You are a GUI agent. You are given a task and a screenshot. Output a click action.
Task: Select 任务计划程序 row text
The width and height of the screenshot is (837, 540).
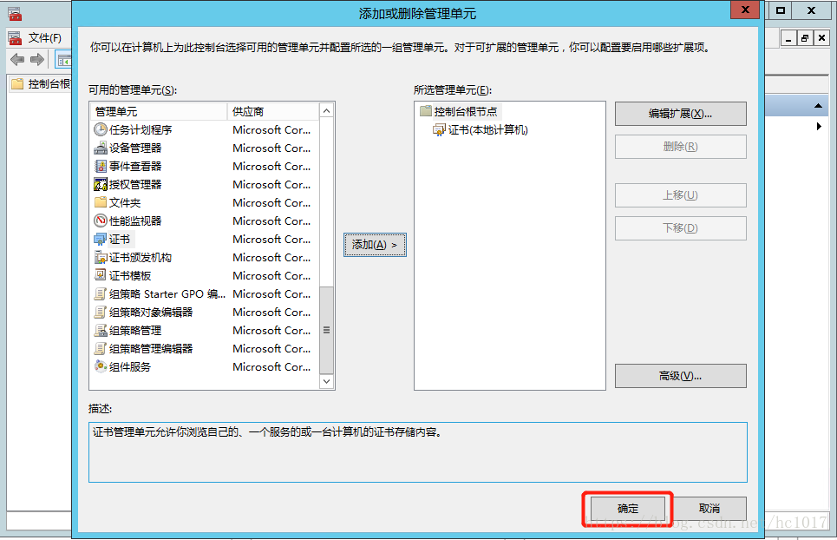tap(141, 130)
